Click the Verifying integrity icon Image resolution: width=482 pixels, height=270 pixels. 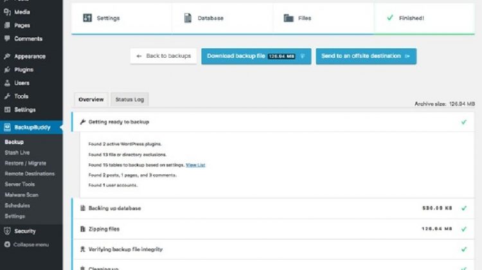[x=82, y=249]
